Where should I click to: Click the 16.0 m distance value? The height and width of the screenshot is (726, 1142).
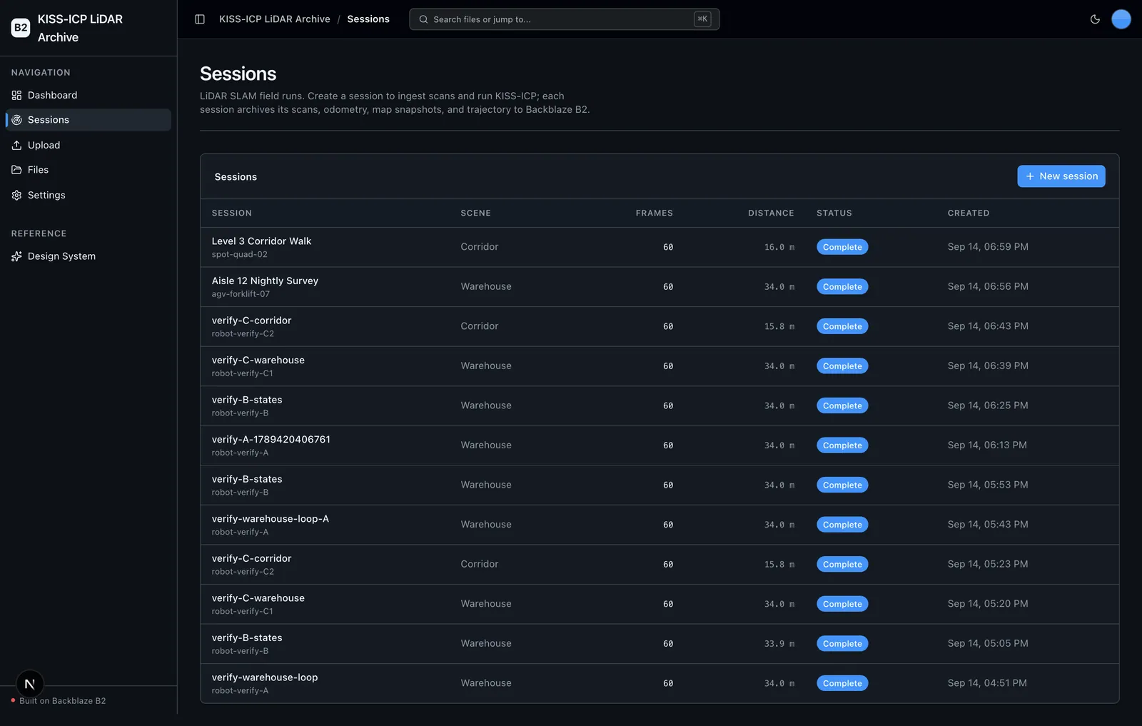tap(779, 248)
